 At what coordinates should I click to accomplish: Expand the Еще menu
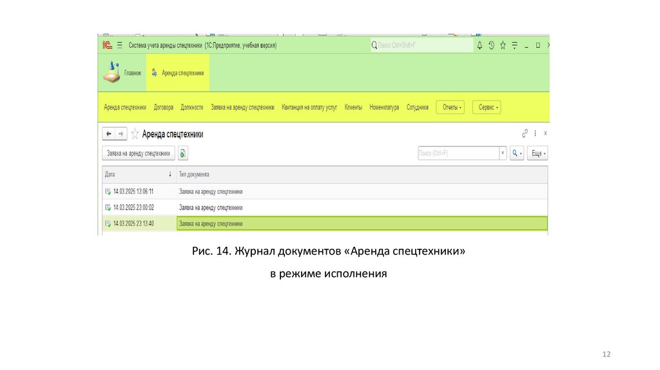pos(538,153)
